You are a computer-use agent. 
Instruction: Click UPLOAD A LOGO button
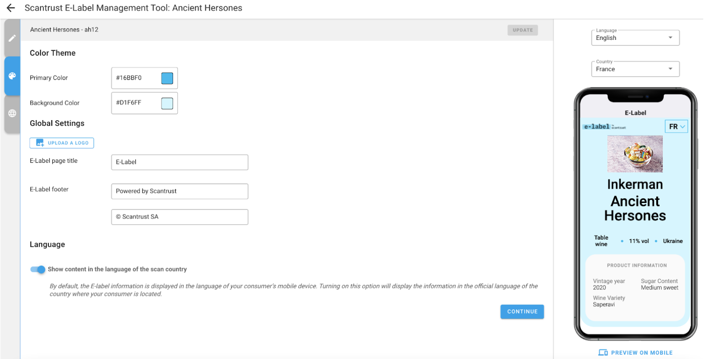tap(62, 143)
